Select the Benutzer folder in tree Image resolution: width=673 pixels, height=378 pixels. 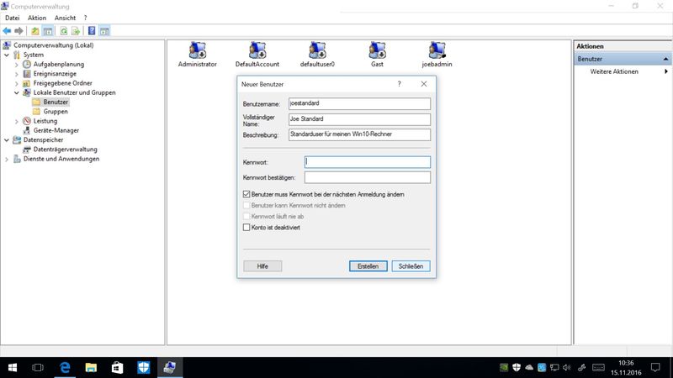point(56,102)
